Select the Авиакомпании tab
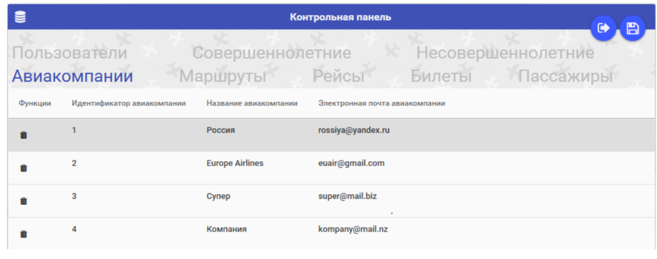Screen dimensions: 657x259 (72, 76)
